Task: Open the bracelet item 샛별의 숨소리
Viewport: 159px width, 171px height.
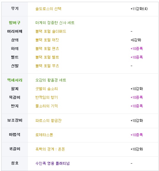Action: click(47, 89)
